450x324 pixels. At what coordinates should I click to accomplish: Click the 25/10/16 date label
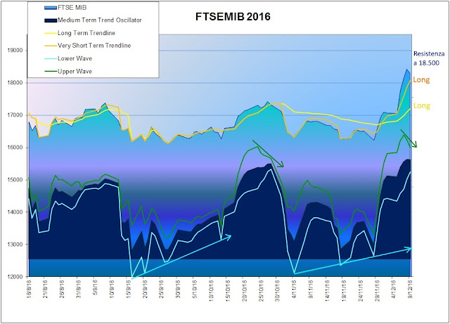pyautogui.click(x=262, y=290)
